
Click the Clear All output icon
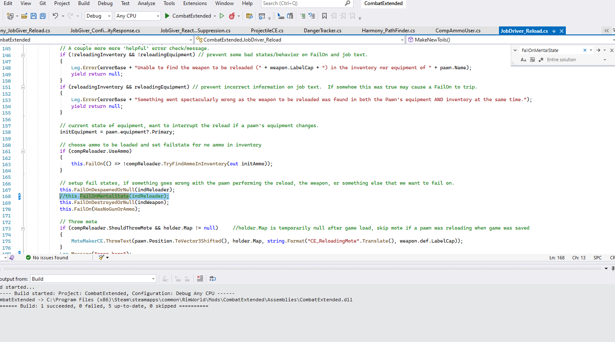(x=200, y=279)
